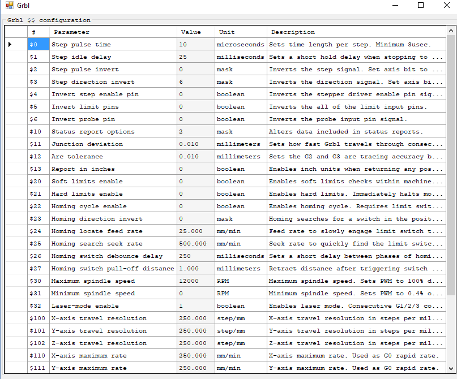Screen dimensions: 457x379
Task: Select the $100 number cell
Action: (x=39, y=318)
